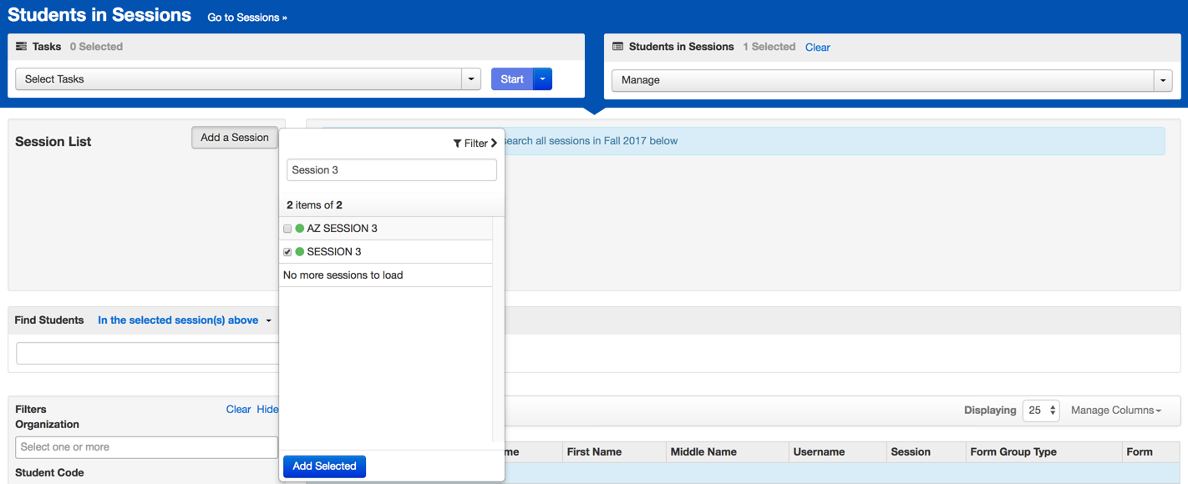Image resolution: width=1188 pixels, height=484 pixels.
Task: Click the session search field containing Session 3
Action: [x=391, y=170]
